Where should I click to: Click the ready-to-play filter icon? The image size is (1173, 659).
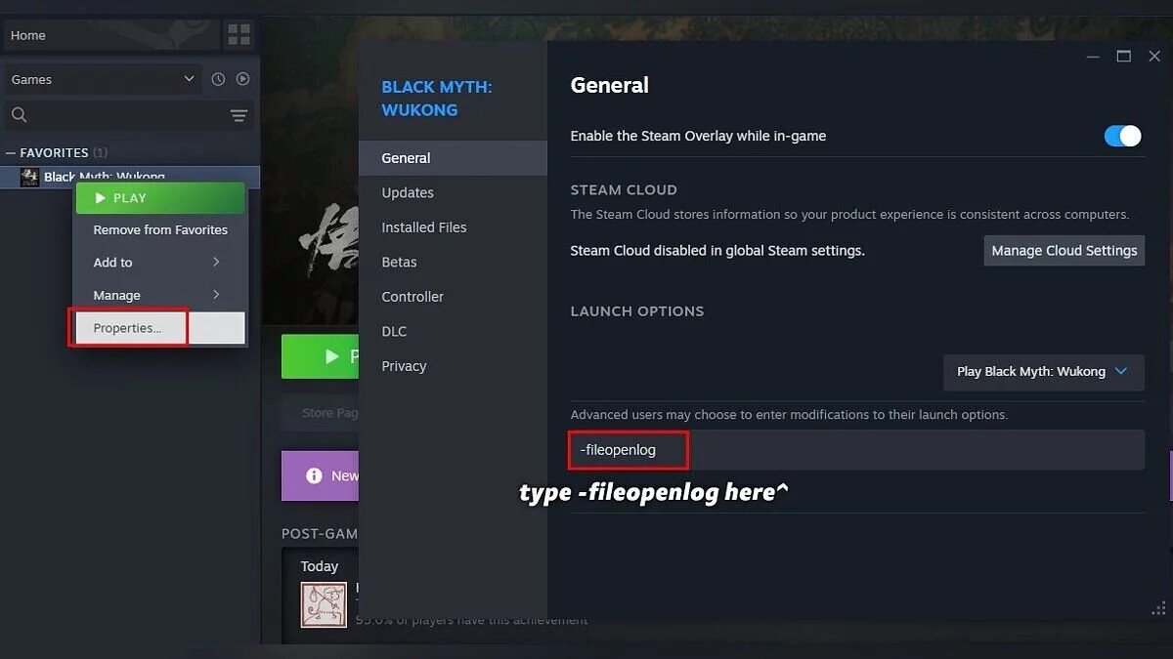243,79
